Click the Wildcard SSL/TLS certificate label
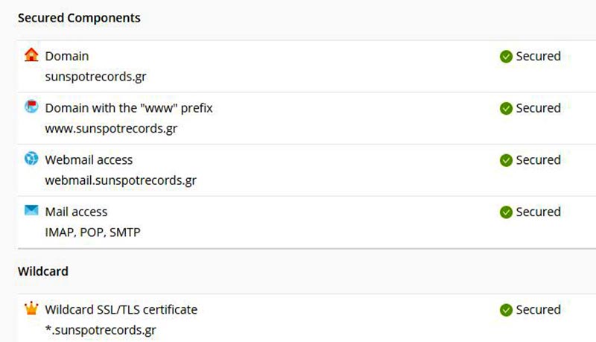The image size is (596, 342). (x=121, y=309)
